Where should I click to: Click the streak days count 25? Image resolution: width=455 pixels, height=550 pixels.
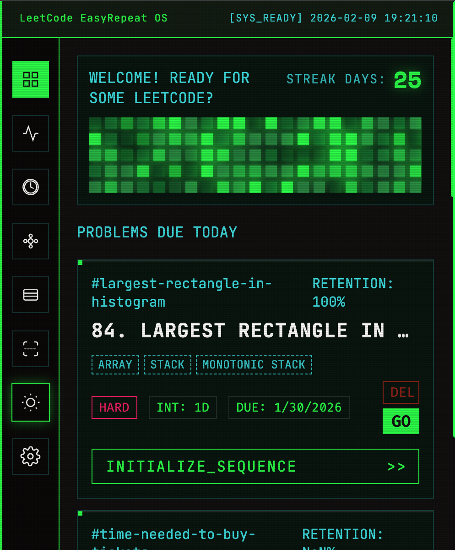point(407,81)
